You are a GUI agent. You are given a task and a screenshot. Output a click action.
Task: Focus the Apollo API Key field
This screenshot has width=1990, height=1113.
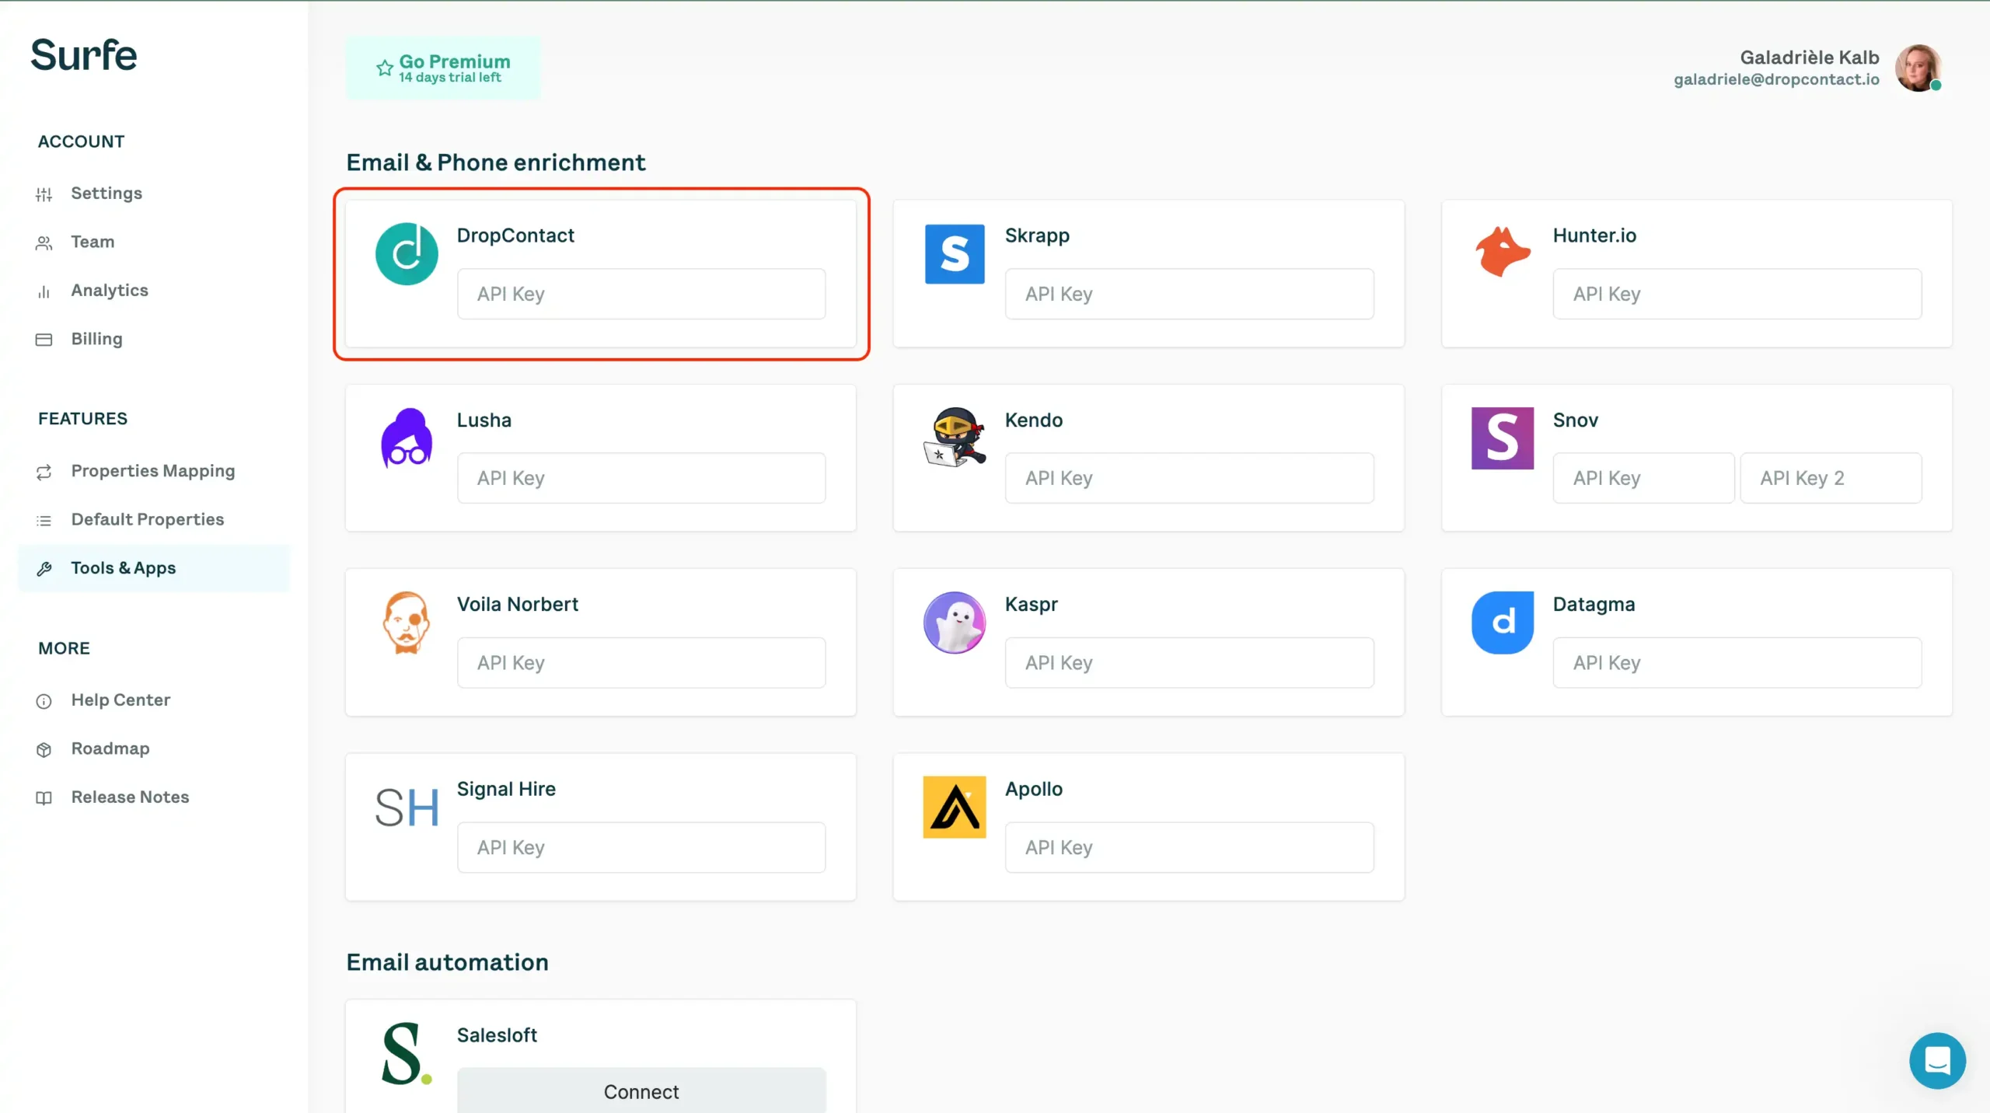click(1189, 847)
